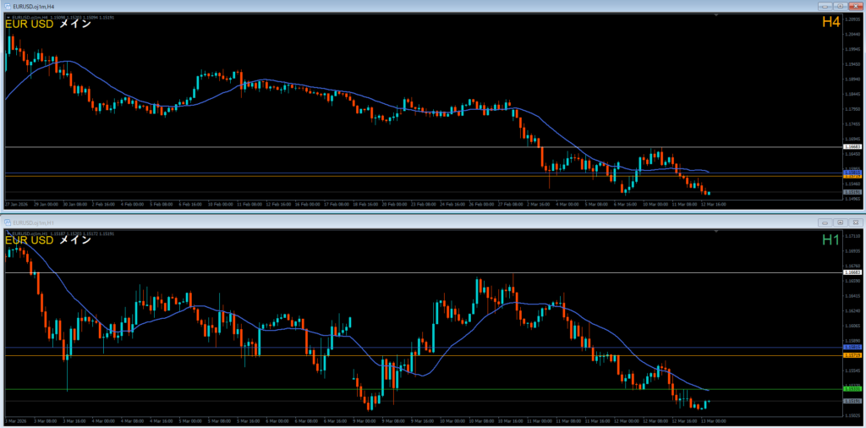Viewport: 866px width, 428px height.
Task: Maximize the H4 chart window
Action: point(840,6)
